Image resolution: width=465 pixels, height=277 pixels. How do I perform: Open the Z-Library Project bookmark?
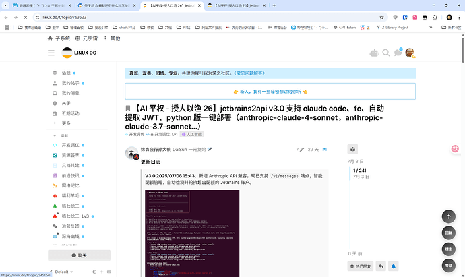[392, 27]
